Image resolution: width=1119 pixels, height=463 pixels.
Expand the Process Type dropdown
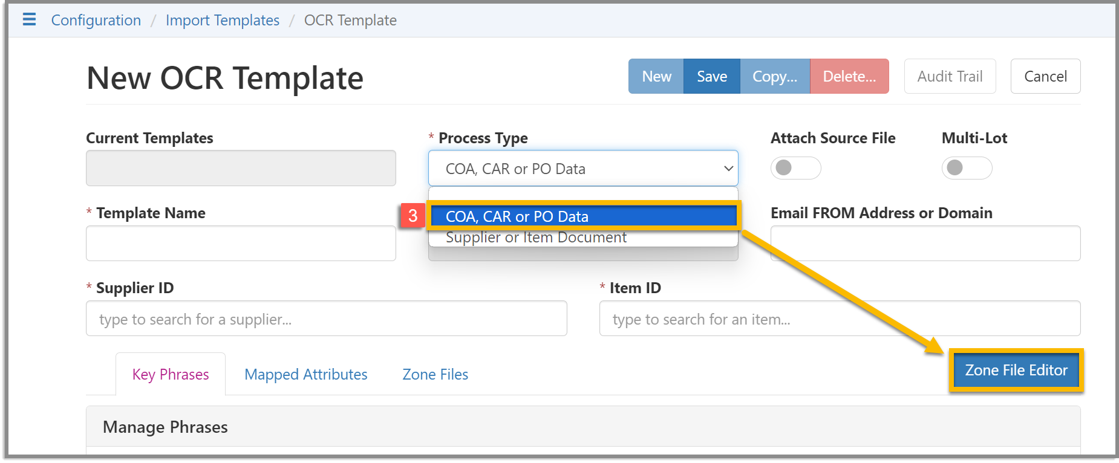click(x=582, y=169)
